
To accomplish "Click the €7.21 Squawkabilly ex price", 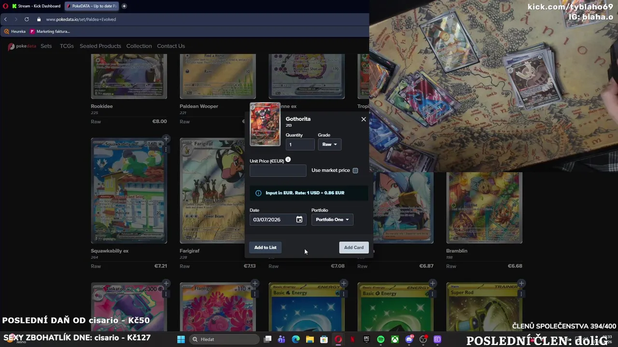I will [160, 266].
